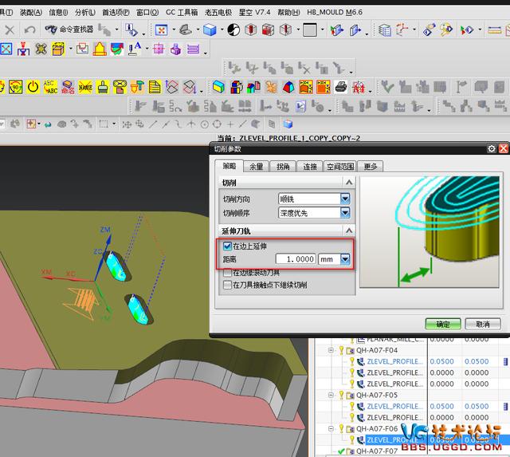The height and width of the screenshot is (457, 510).
Task: Uncheck the 在边上延伸 checkbox
Action: [x=228, y=246]
